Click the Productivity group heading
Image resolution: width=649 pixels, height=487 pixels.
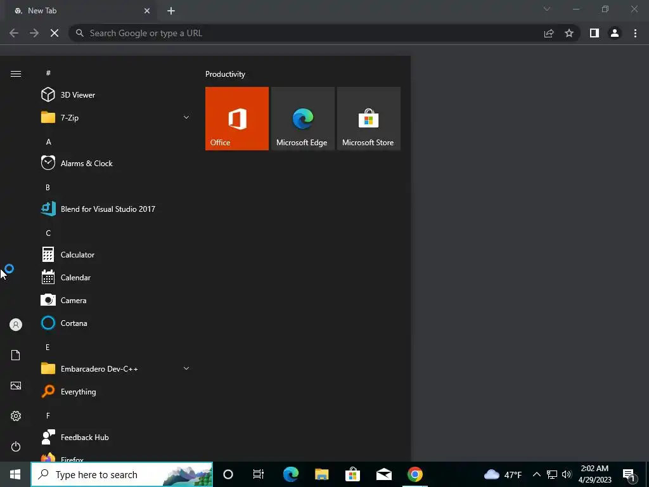(225, 74)
